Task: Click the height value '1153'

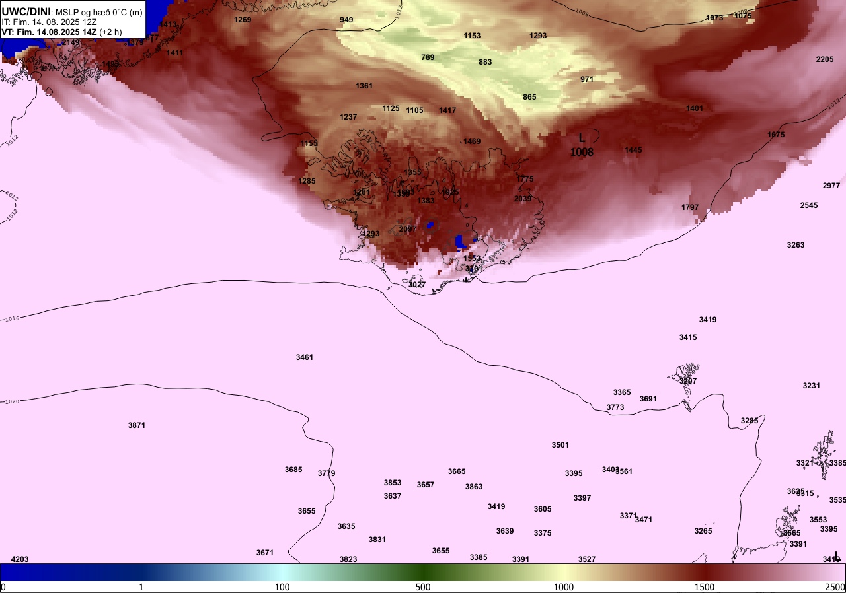Action: click(x=472, y=36)
